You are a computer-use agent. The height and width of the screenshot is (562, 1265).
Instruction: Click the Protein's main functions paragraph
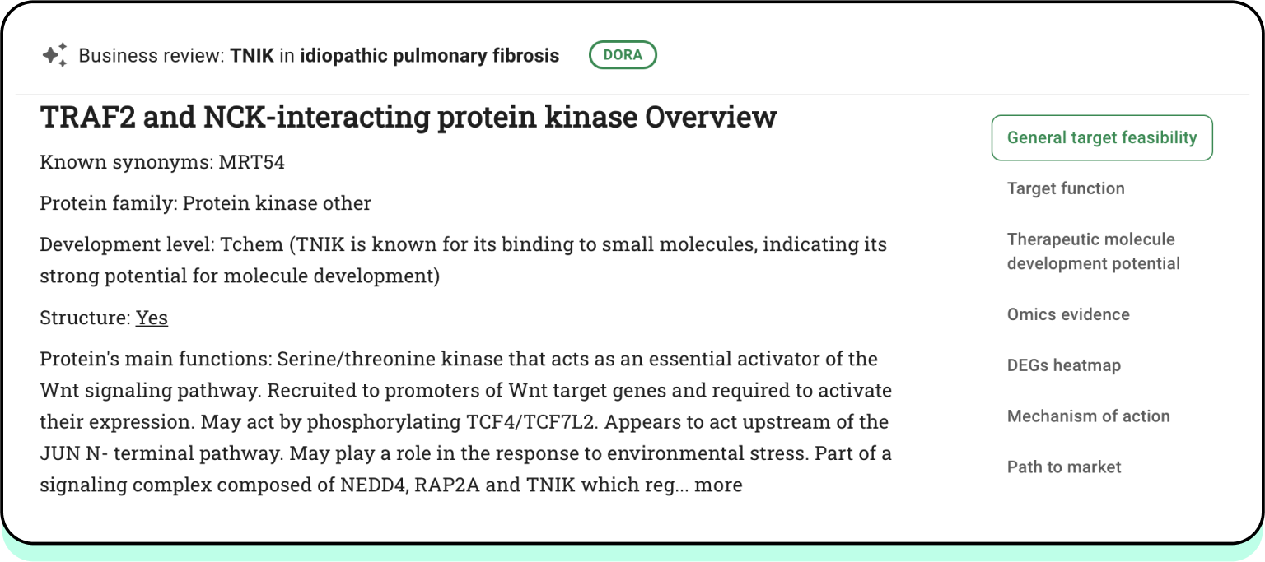465,421
